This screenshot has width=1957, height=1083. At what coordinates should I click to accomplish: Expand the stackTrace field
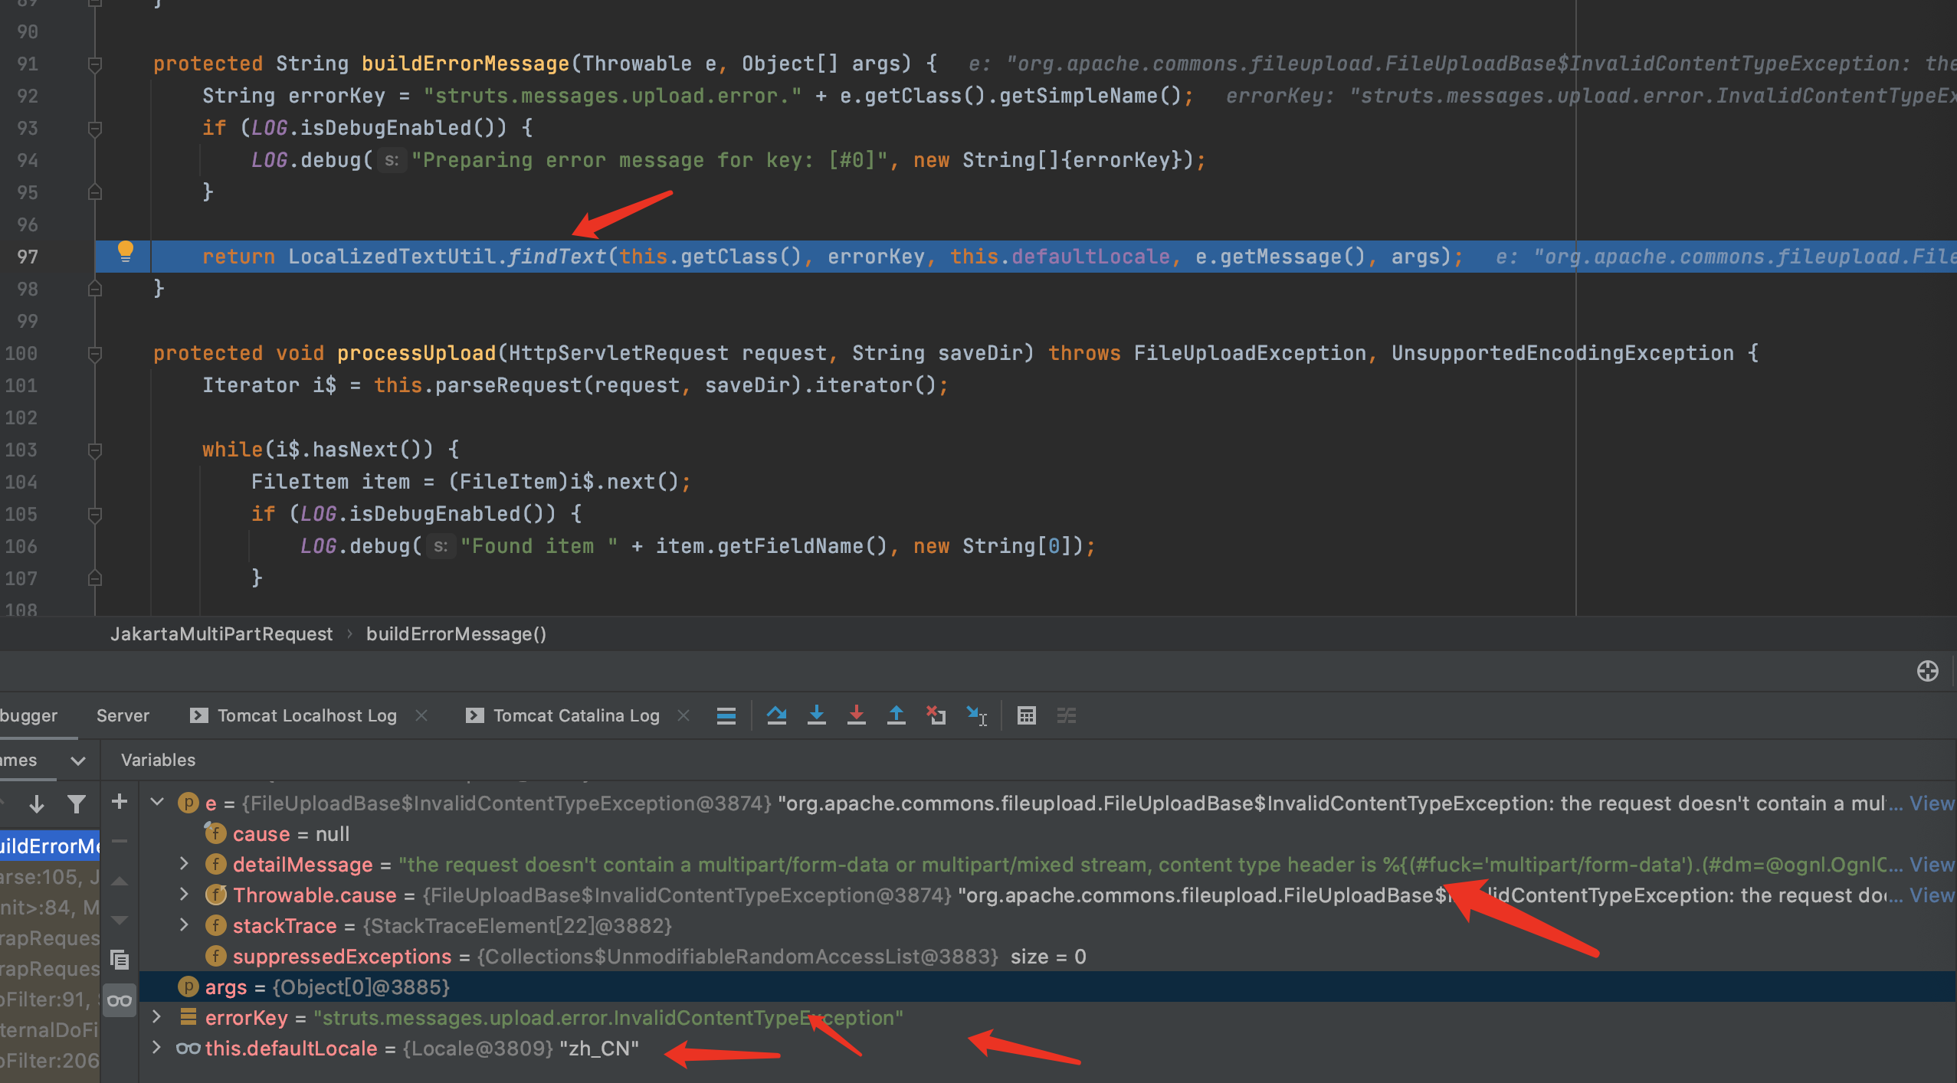click(184, 925)
